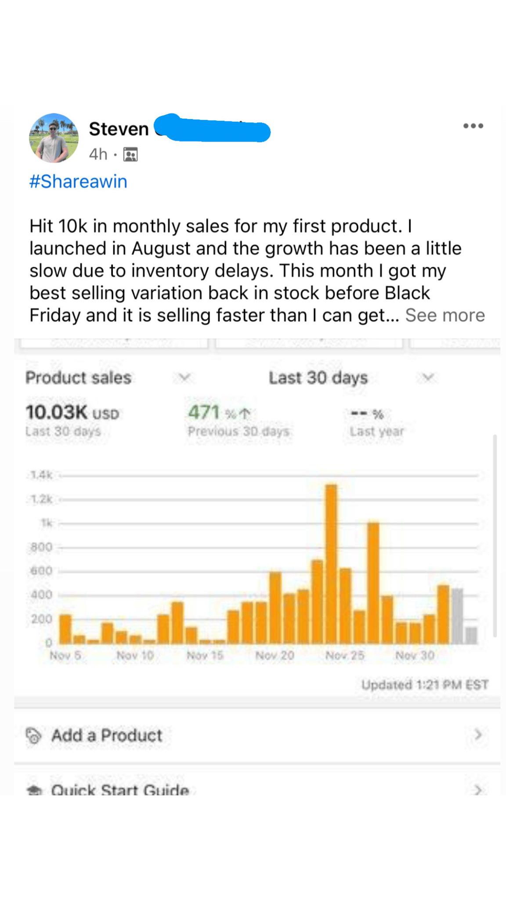Screen dimensions: 506x900
Task: Open the Product sales metric dropdown
Action: click(x=184, y=377)
